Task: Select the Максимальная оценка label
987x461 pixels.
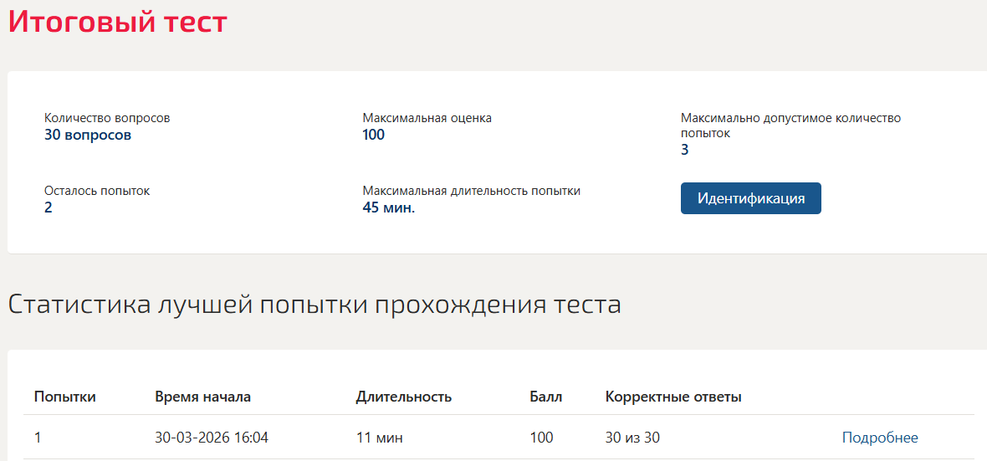Action: pyautogui.click(x=427, y=118)
